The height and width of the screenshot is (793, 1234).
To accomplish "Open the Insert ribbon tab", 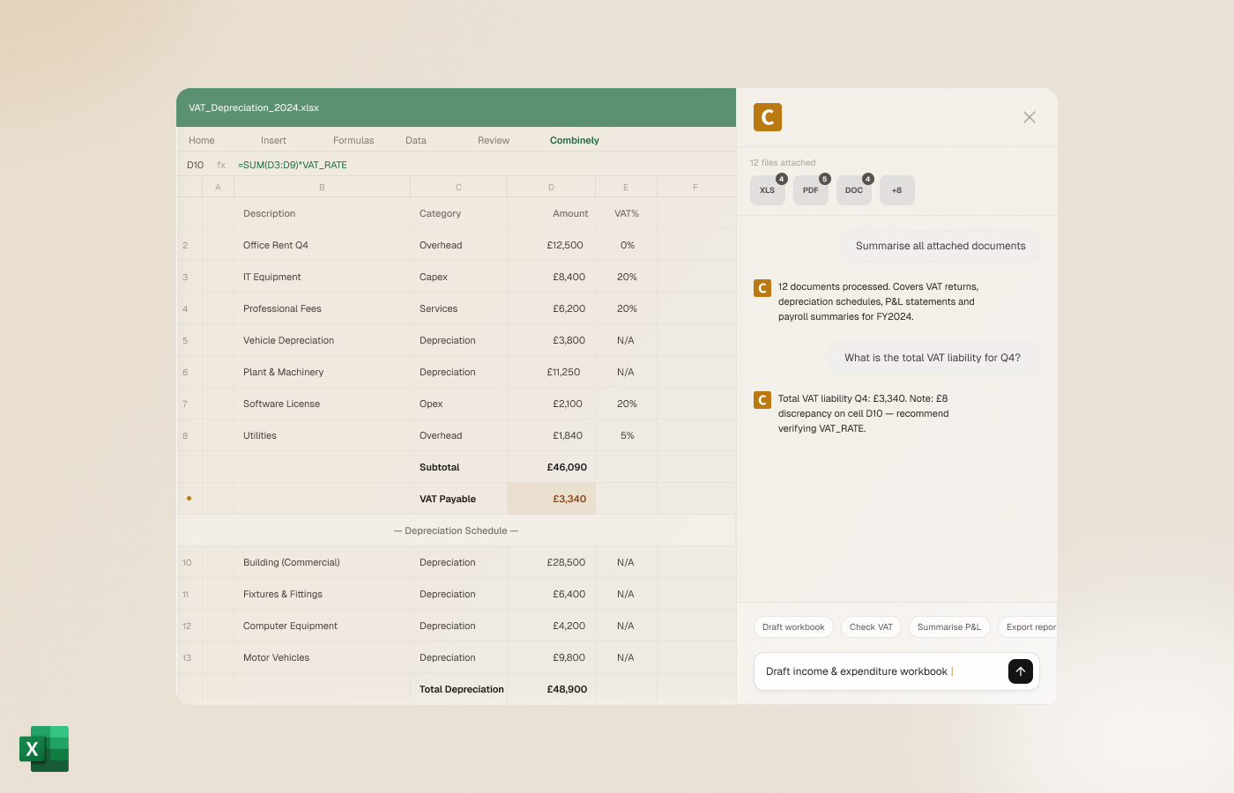I will click(x=273, y=140).
